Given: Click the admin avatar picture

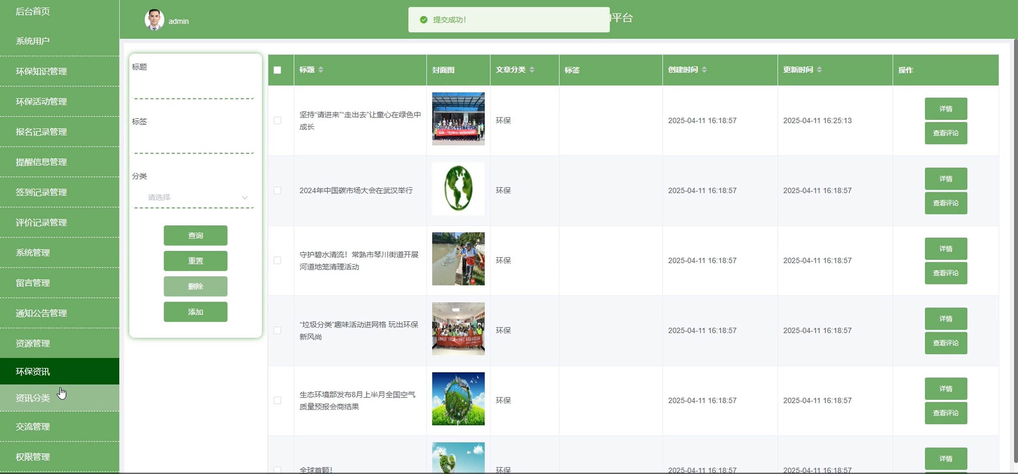Looking at the screenshot, I should point(154,20).
